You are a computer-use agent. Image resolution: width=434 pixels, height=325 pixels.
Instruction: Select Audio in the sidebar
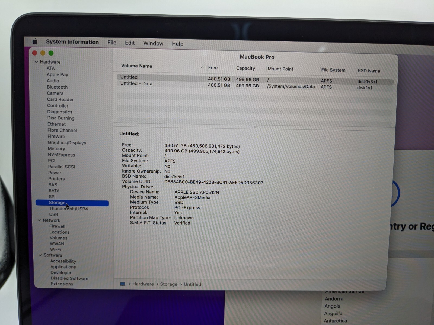53,81
